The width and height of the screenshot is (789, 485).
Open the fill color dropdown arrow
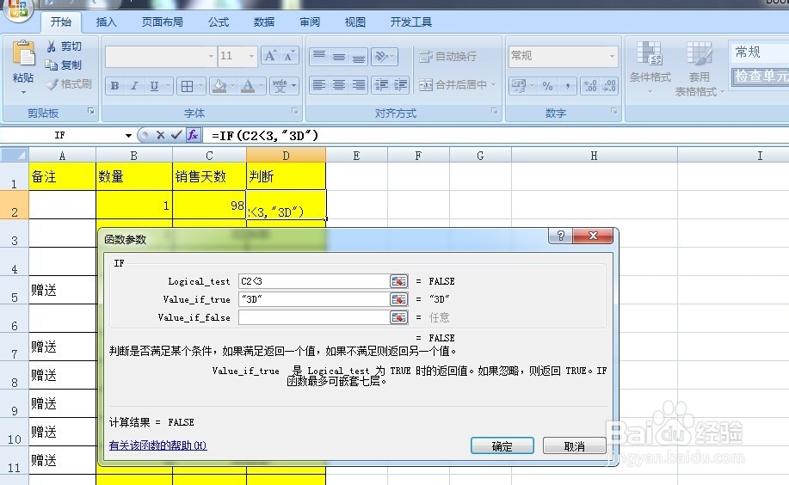click(x=232, y=86)
